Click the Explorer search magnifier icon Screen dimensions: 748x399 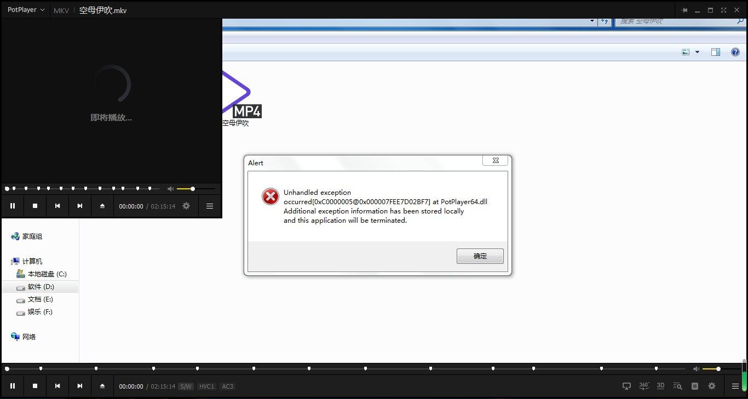(740, 21)
